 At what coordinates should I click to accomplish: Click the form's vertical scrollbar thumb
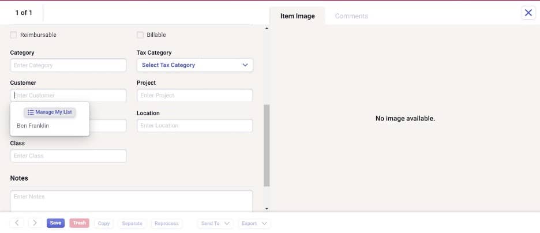point(267,144)
